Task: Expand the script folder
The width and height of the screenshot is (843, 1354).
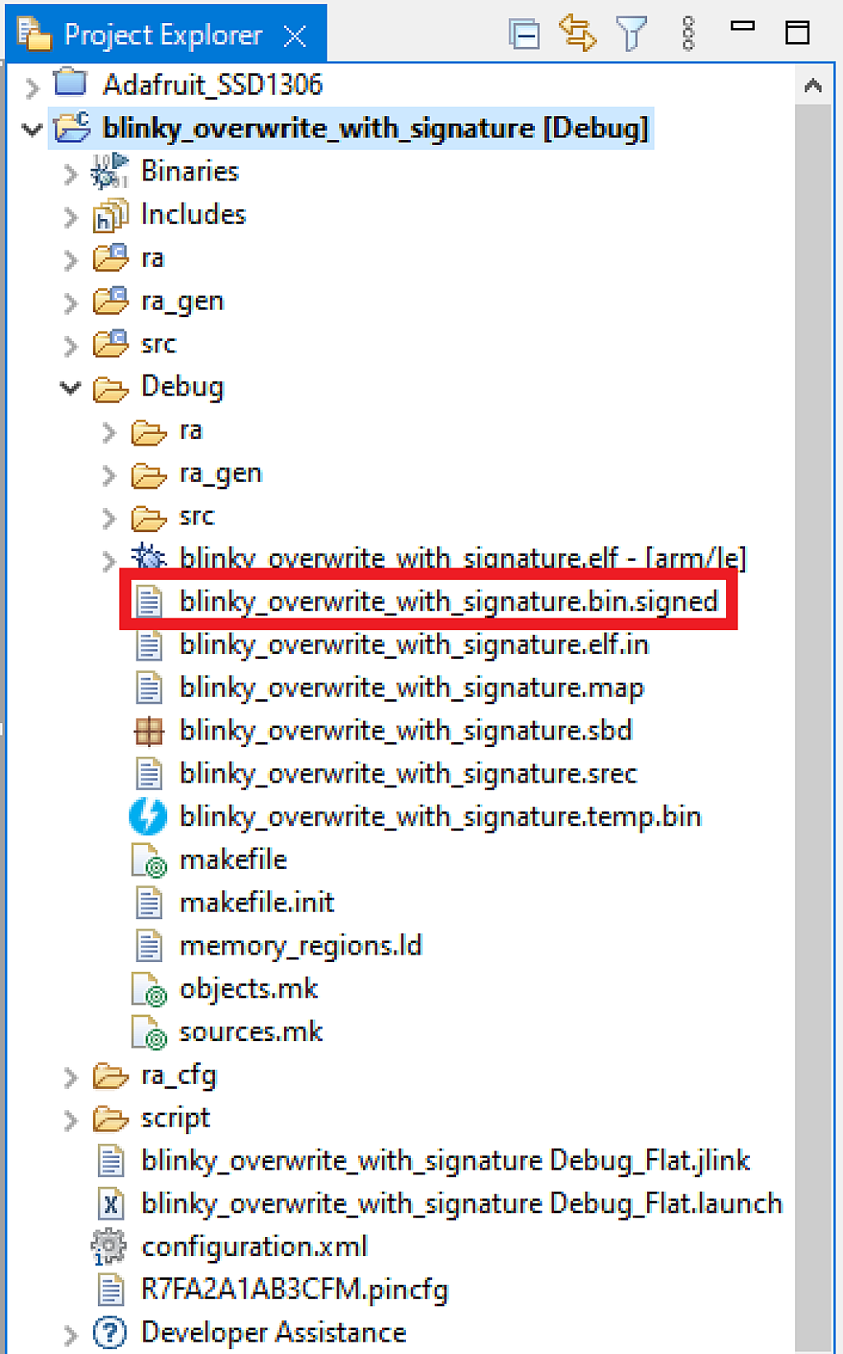Action: [71, 1119]
